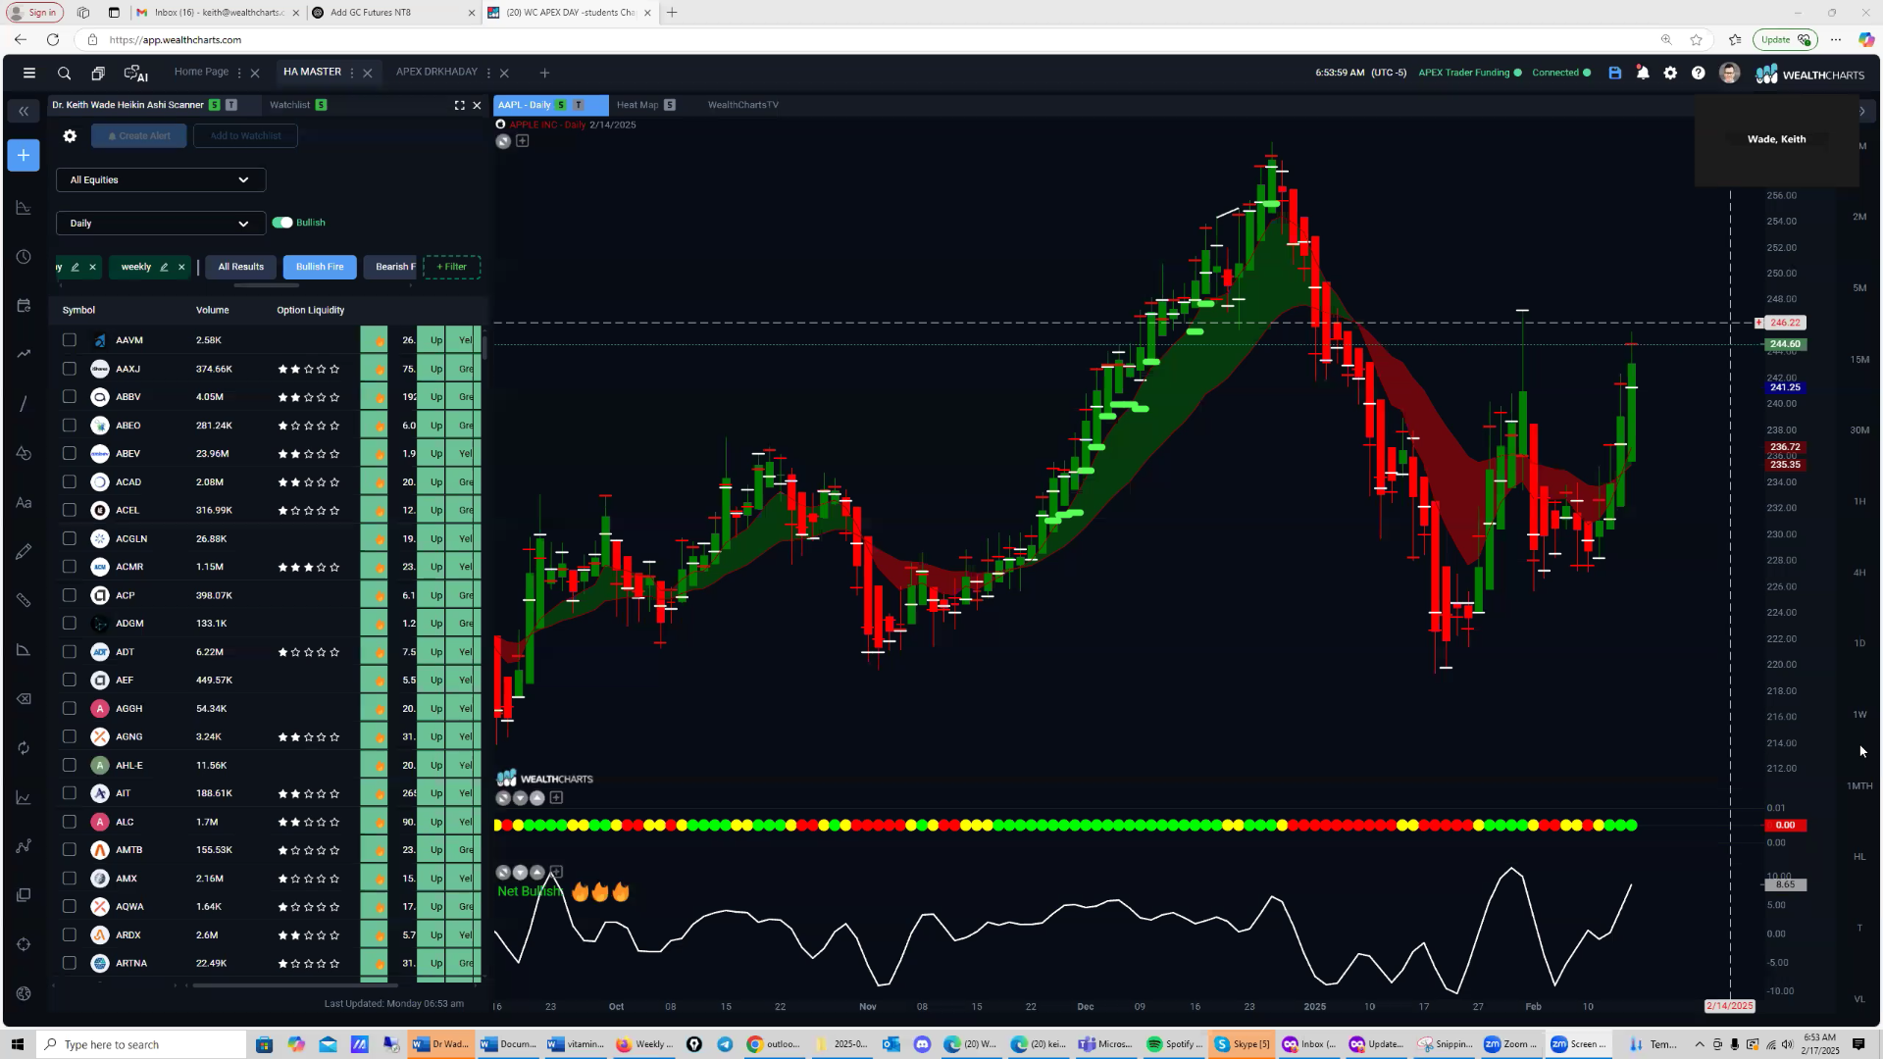1883x1059 pixels.
Task: Switch to the Home Page tab
Action: 201,72
